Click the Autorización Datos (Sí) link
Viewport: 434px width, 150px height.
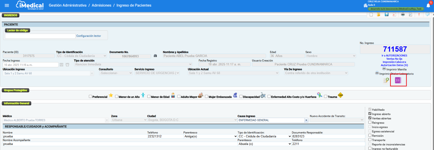pos(394,65)
